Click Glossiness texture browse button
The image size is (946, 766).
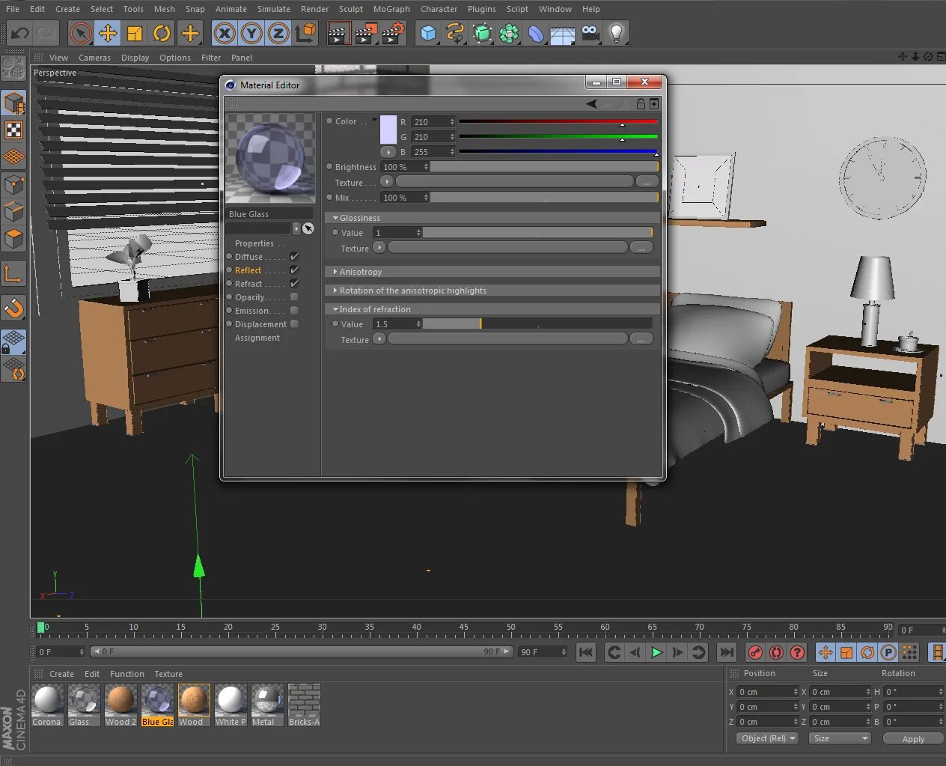(x=641, y=248)
